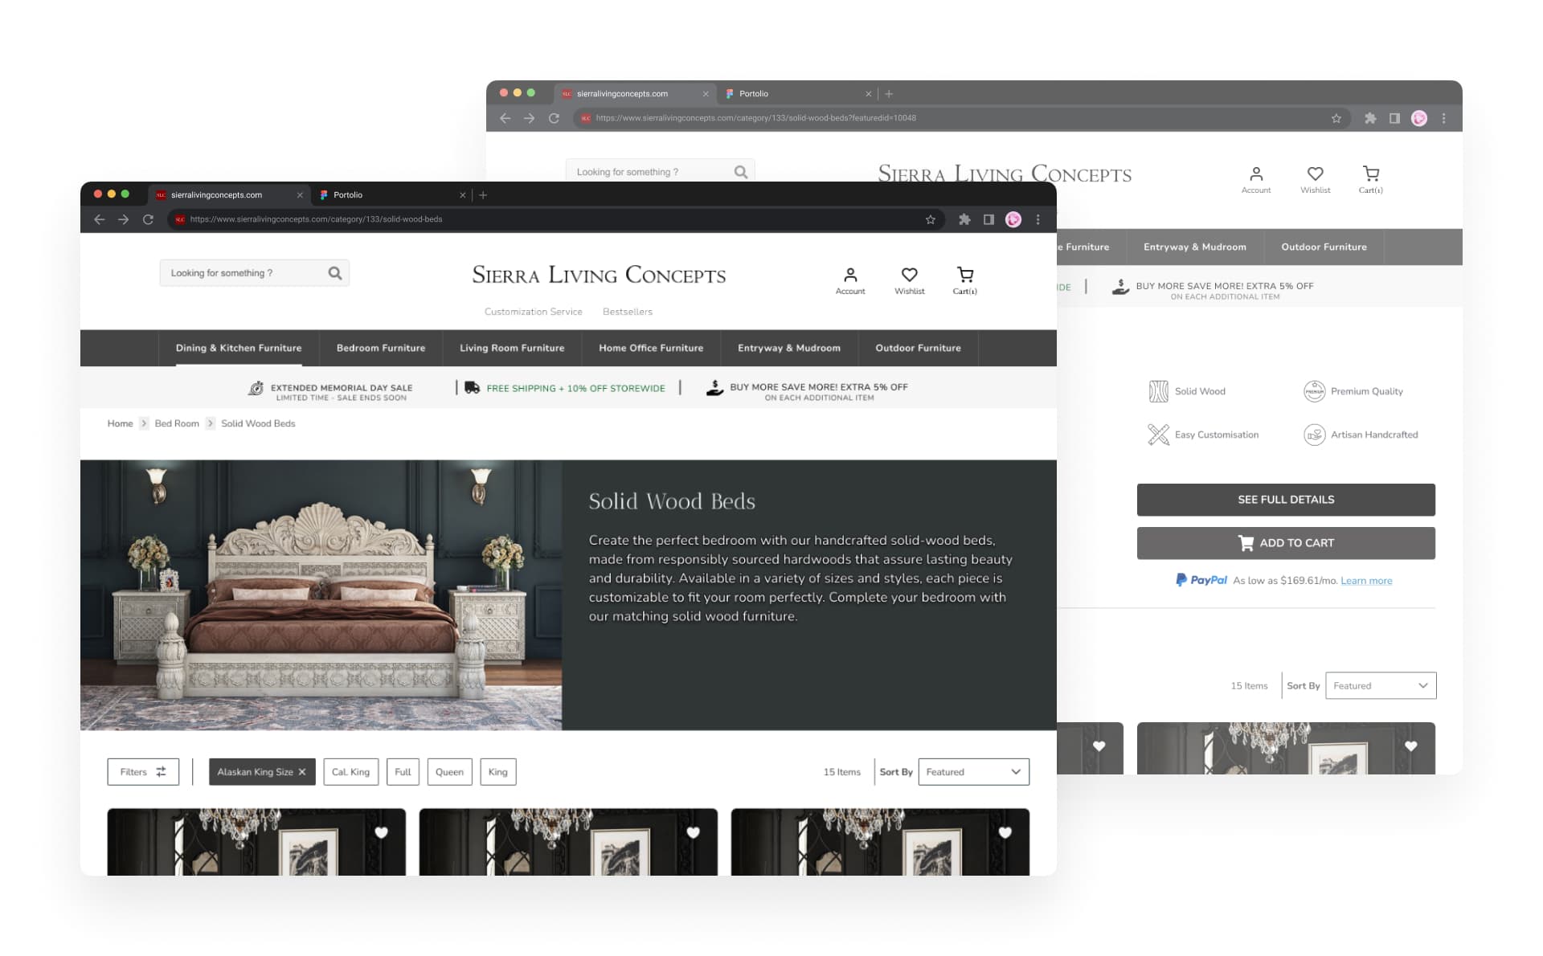This screenshot has width=1543, height=956.
Task: Click the search magnifier in front window
Action: [x=335, y=273]
